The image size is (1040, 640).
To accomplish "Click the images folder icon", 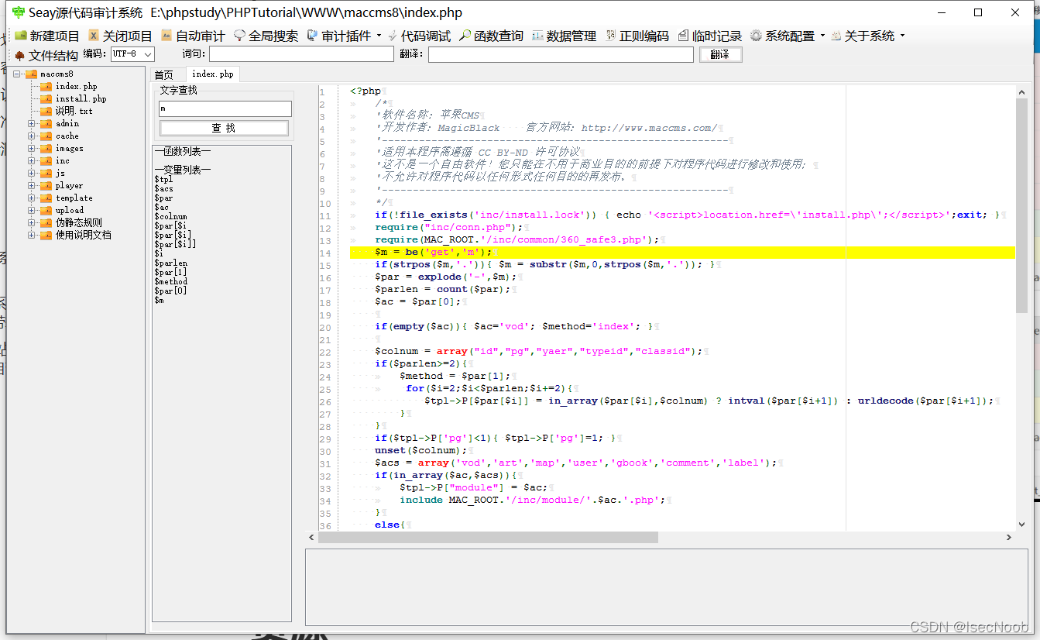I will 46,149.
